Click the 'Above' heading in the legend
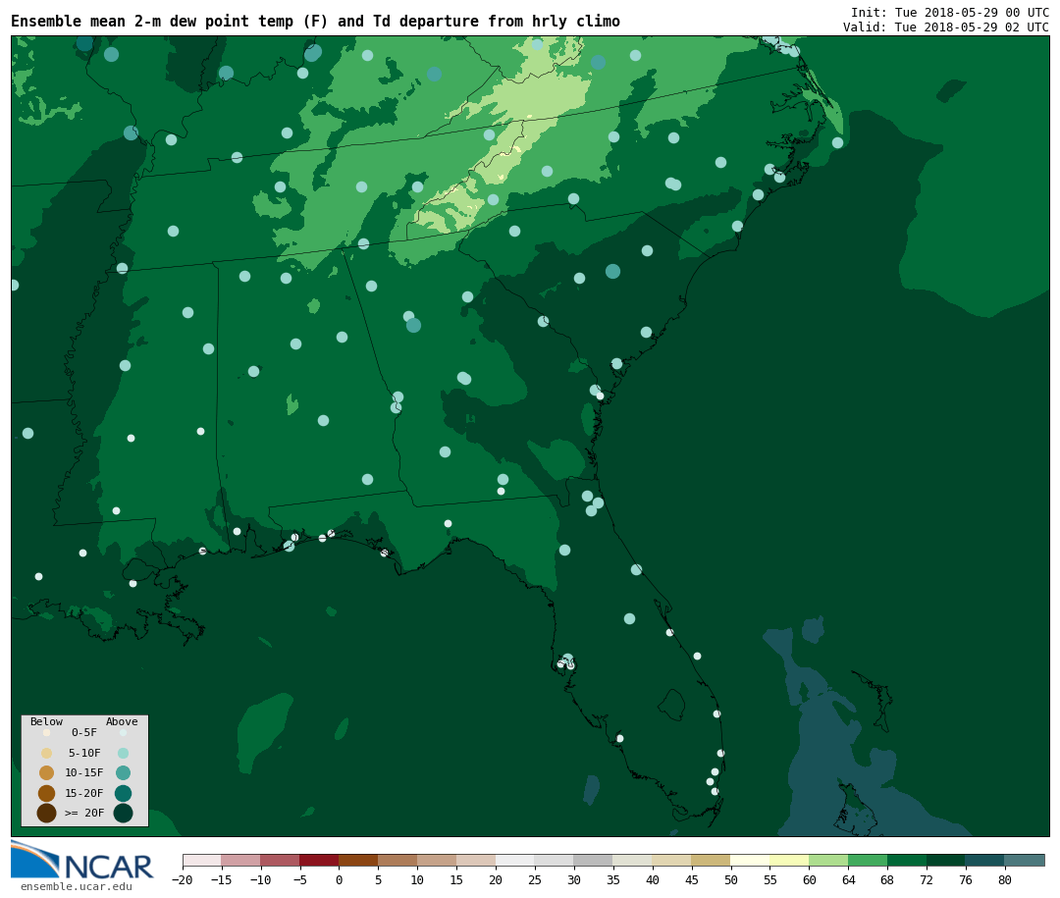This screenshot has width=1060, height=898. click(122, 721)
